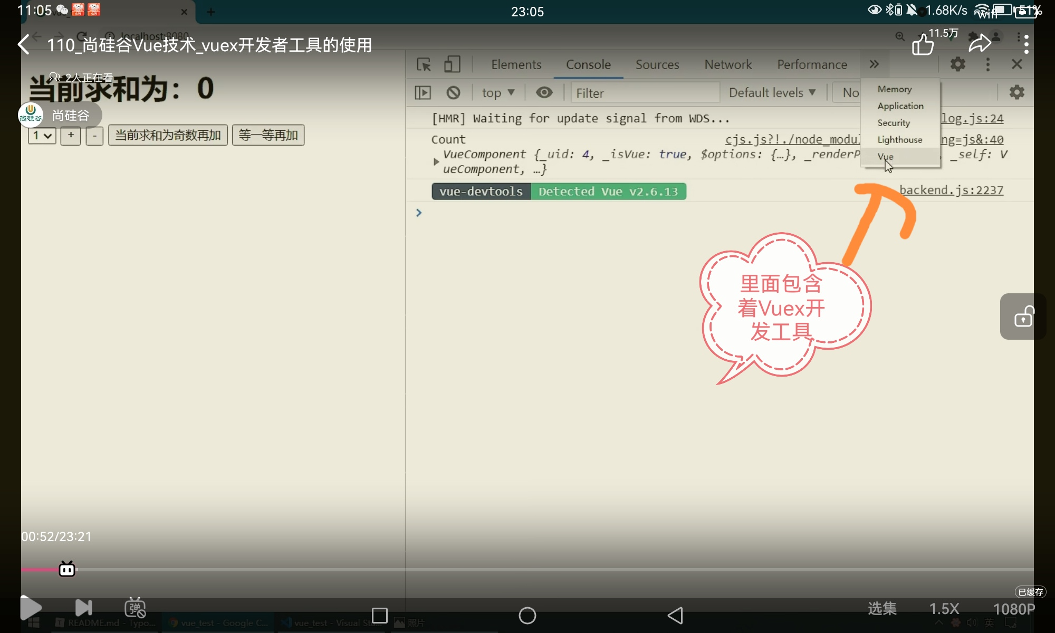1055x633 pixels.
Task: Open DevTools settings gear icon
Action: point(957,64)
